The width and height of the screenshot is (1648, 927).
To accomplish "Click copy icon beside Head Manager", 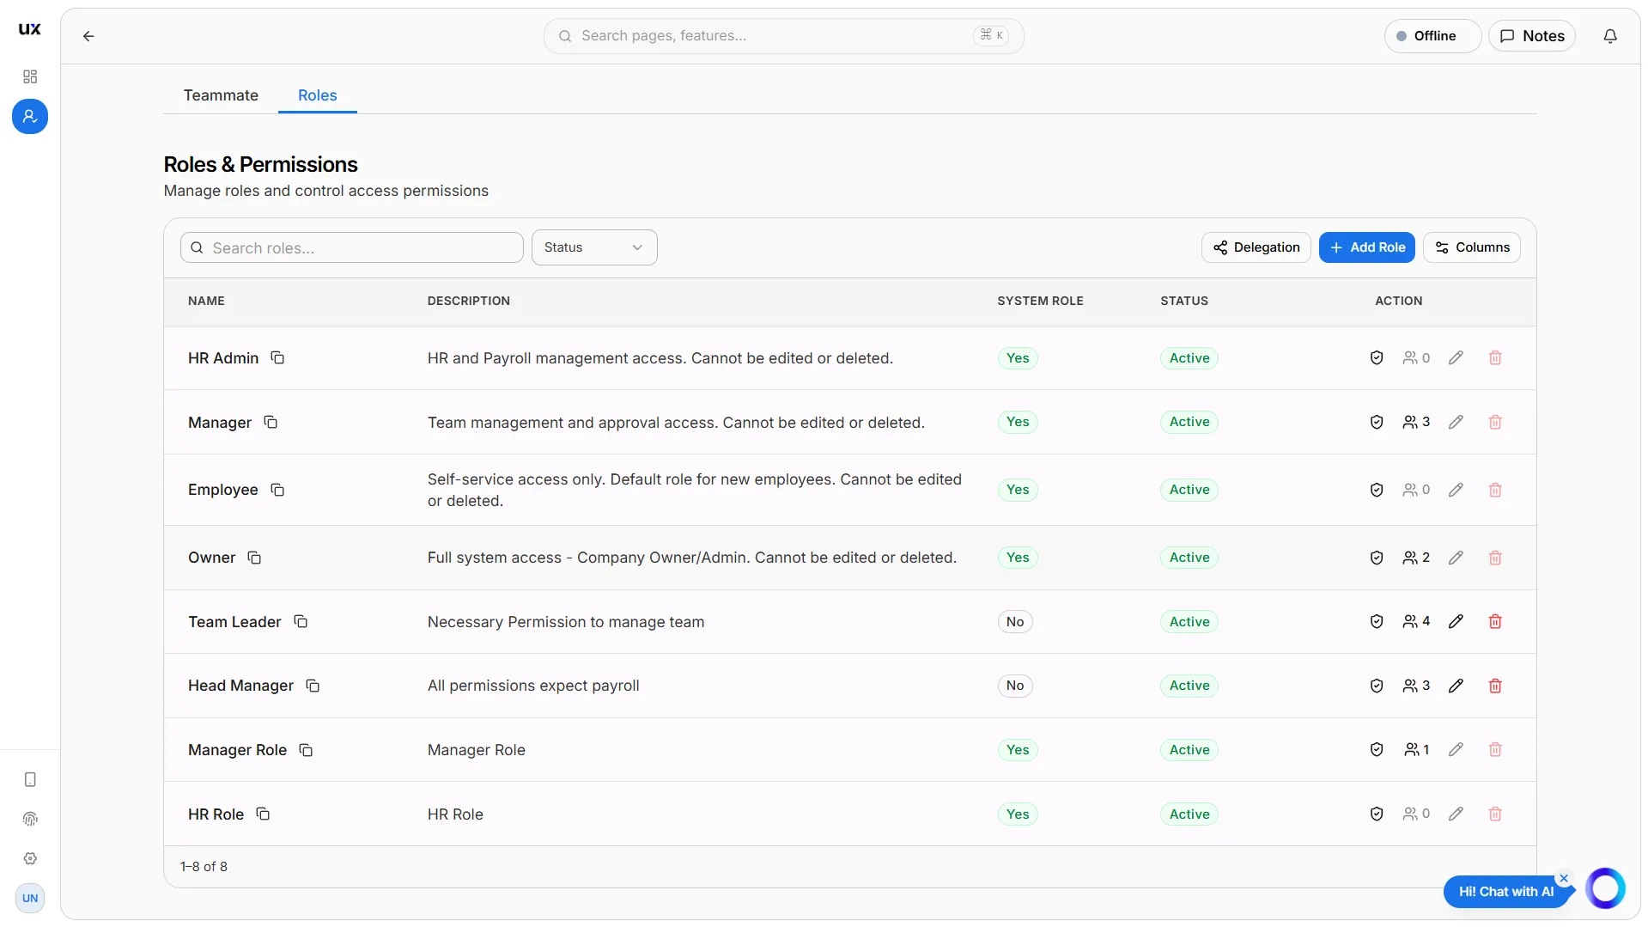I will coord(313,686).
